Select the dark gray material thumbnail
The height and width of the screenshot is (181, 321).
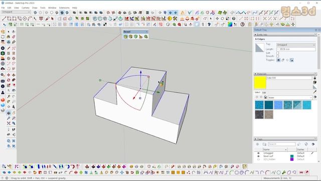[x=259, y=115]
